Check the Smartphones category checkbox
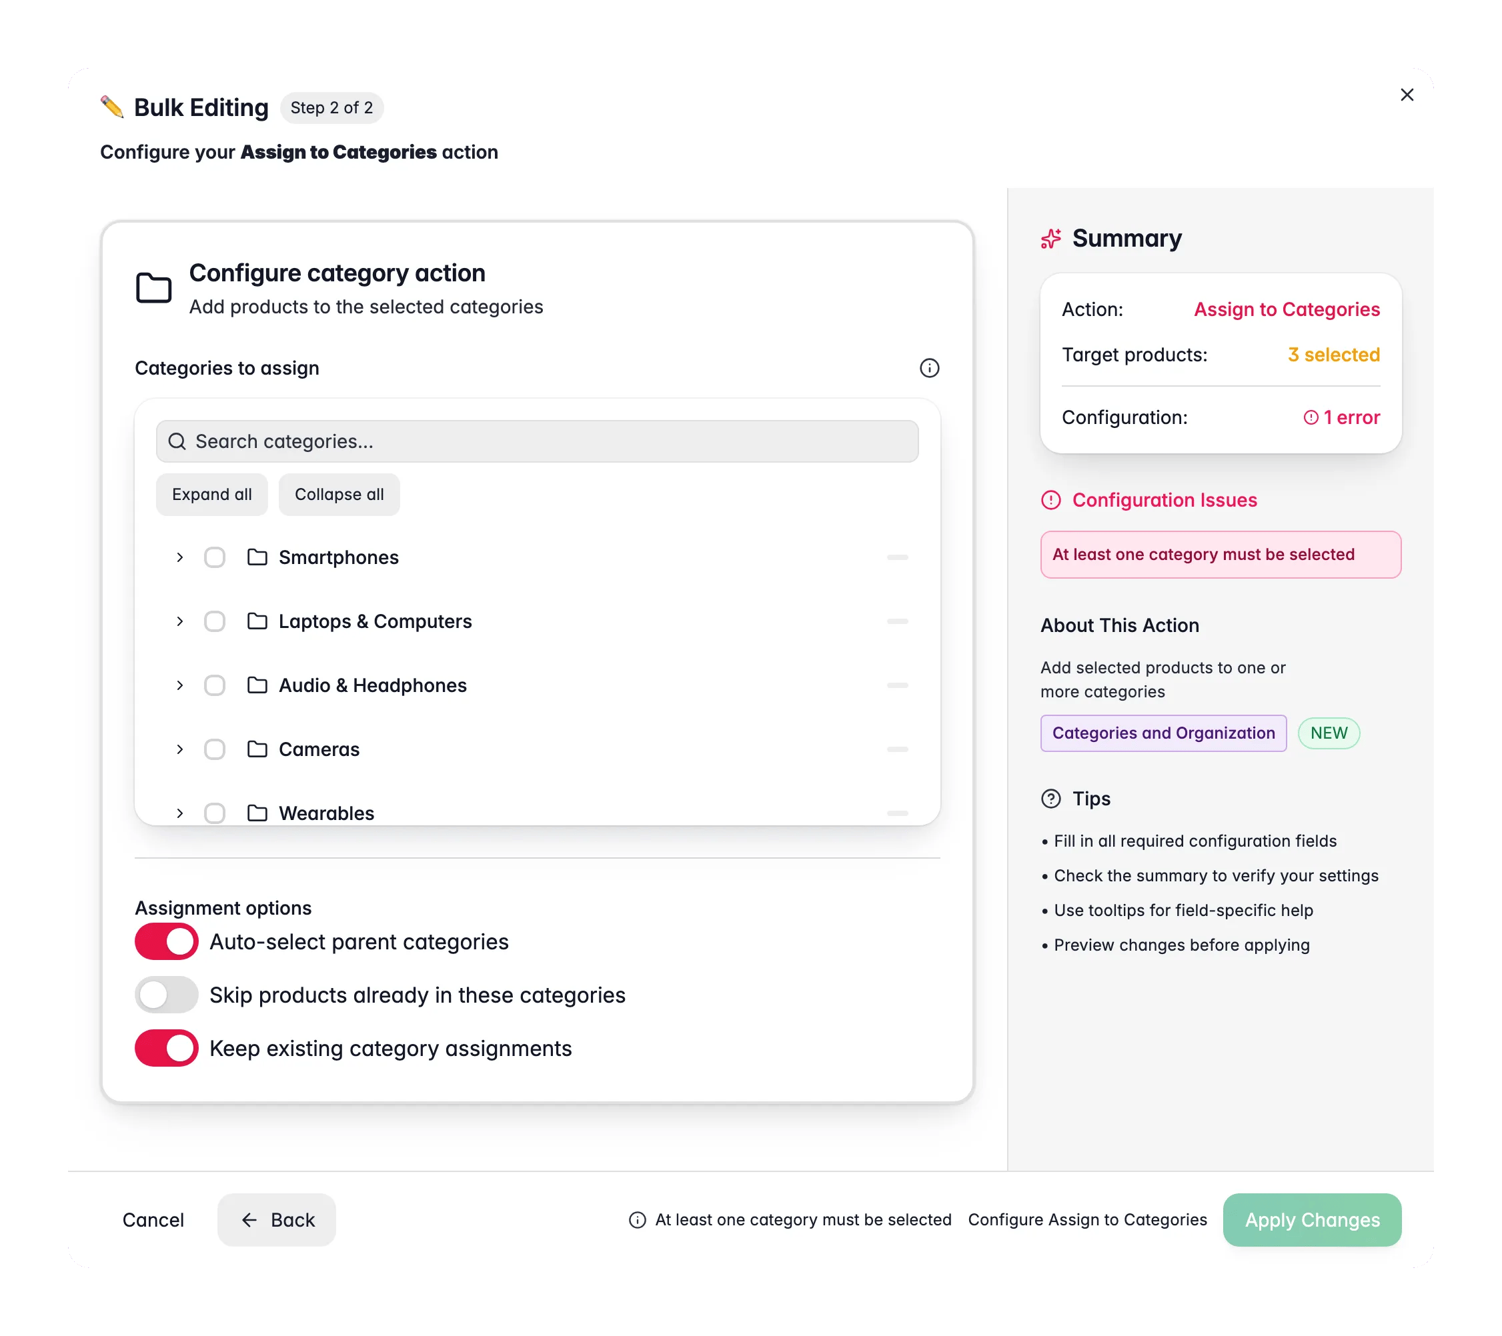 pos(215,557)
